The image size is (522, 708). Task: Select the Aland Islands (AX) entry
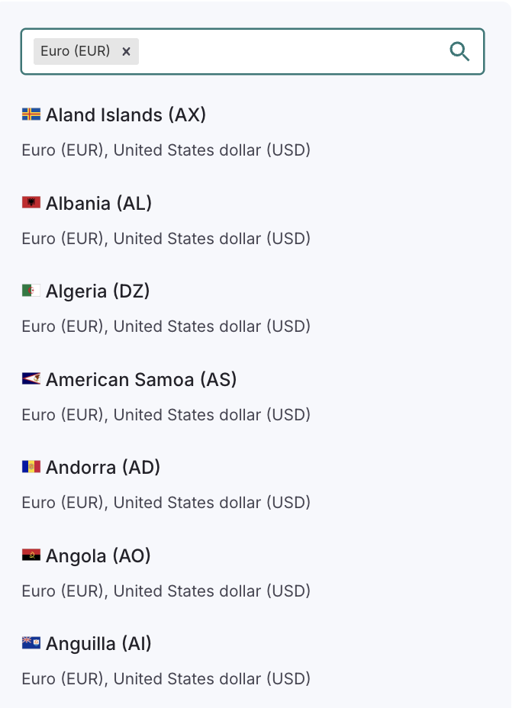click(x=126, y=115)
